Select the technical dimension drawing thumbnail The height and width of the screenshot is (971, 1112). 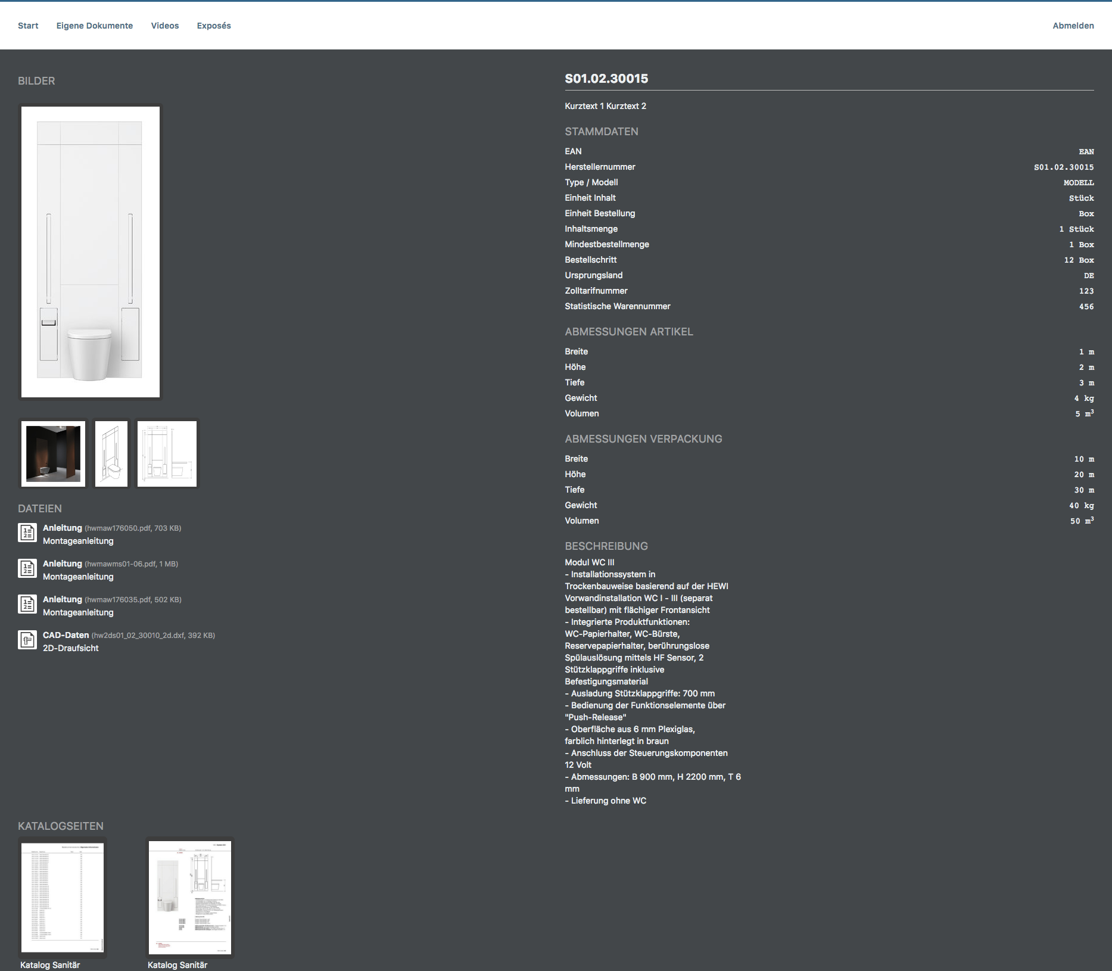pos(167,454)
